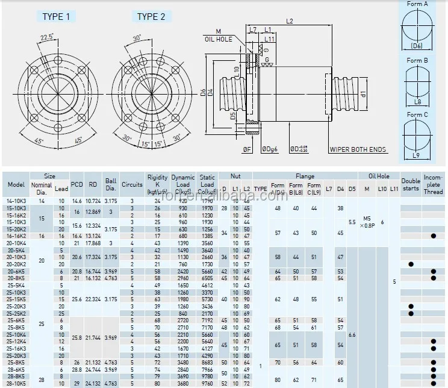The image size is (448, 388).
Task: Click the OIL HOLE callout label
Action: [x=219, y=39]
